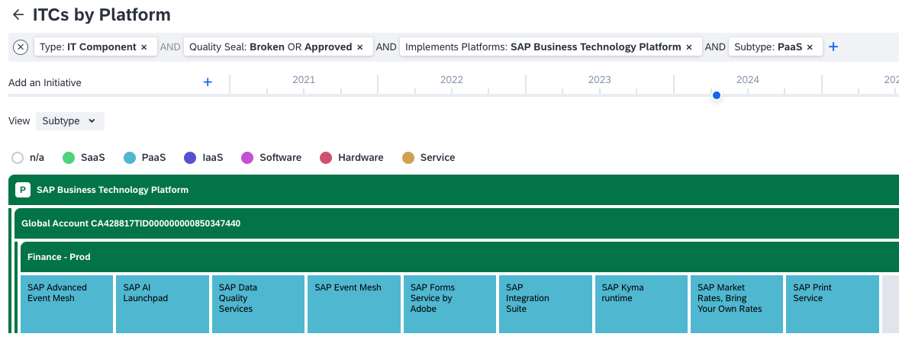Toggle the Hardware red legend dot
The width and height of the screenshot is (899, 353).
tap(326, 158)
